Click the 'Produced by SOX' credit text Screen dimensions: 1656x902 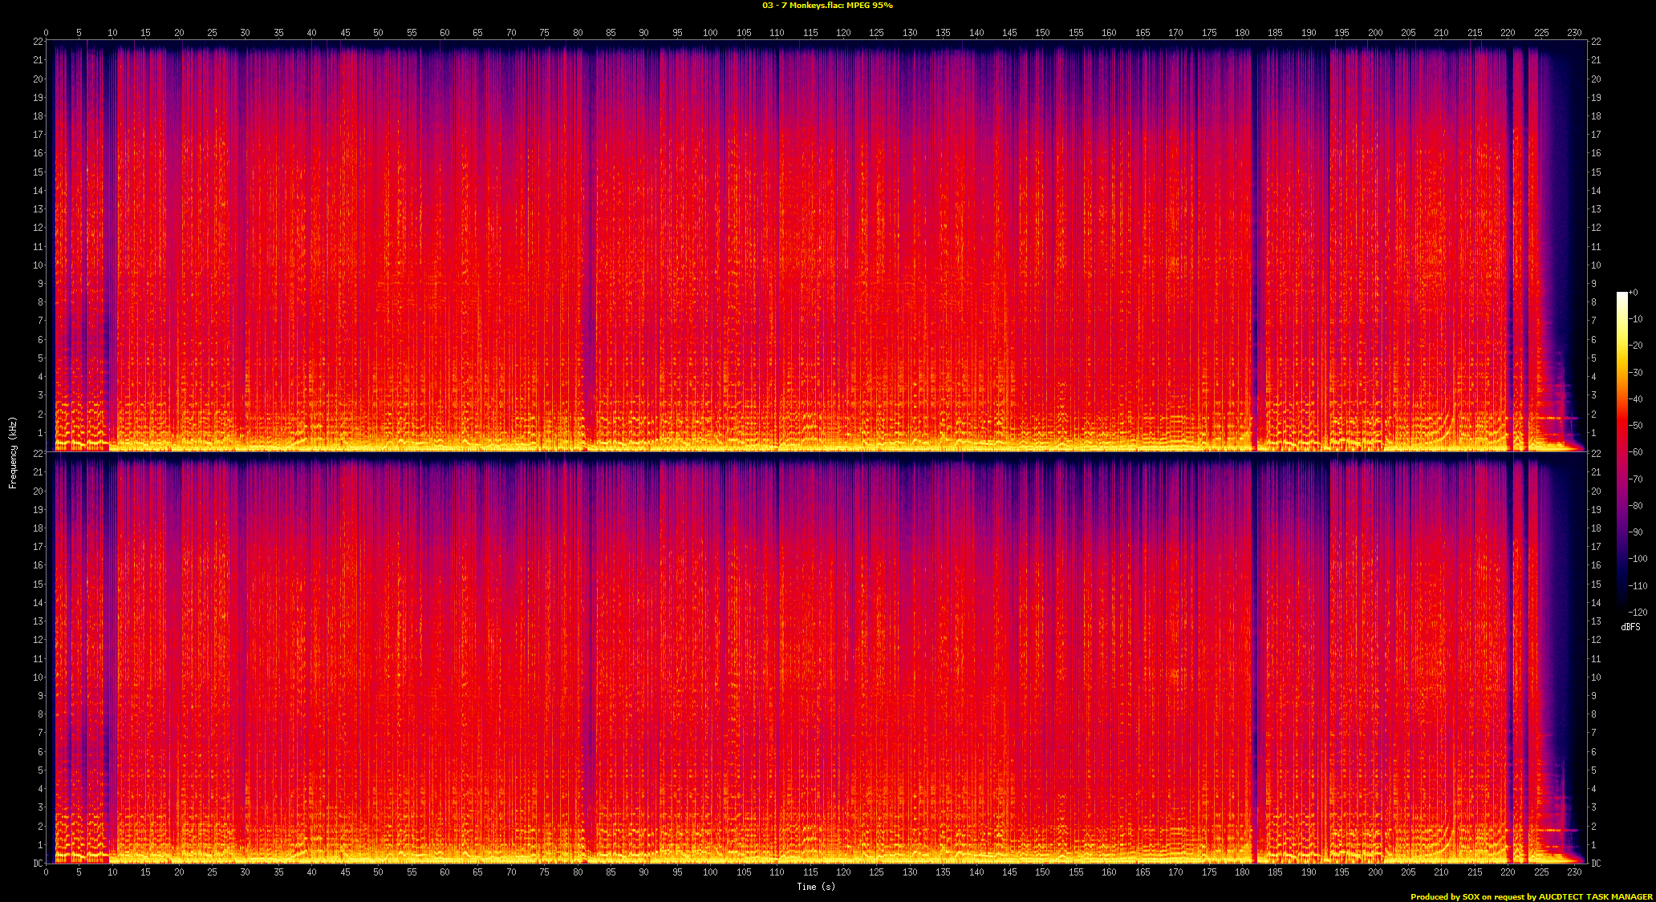(x=1444, y=897)
